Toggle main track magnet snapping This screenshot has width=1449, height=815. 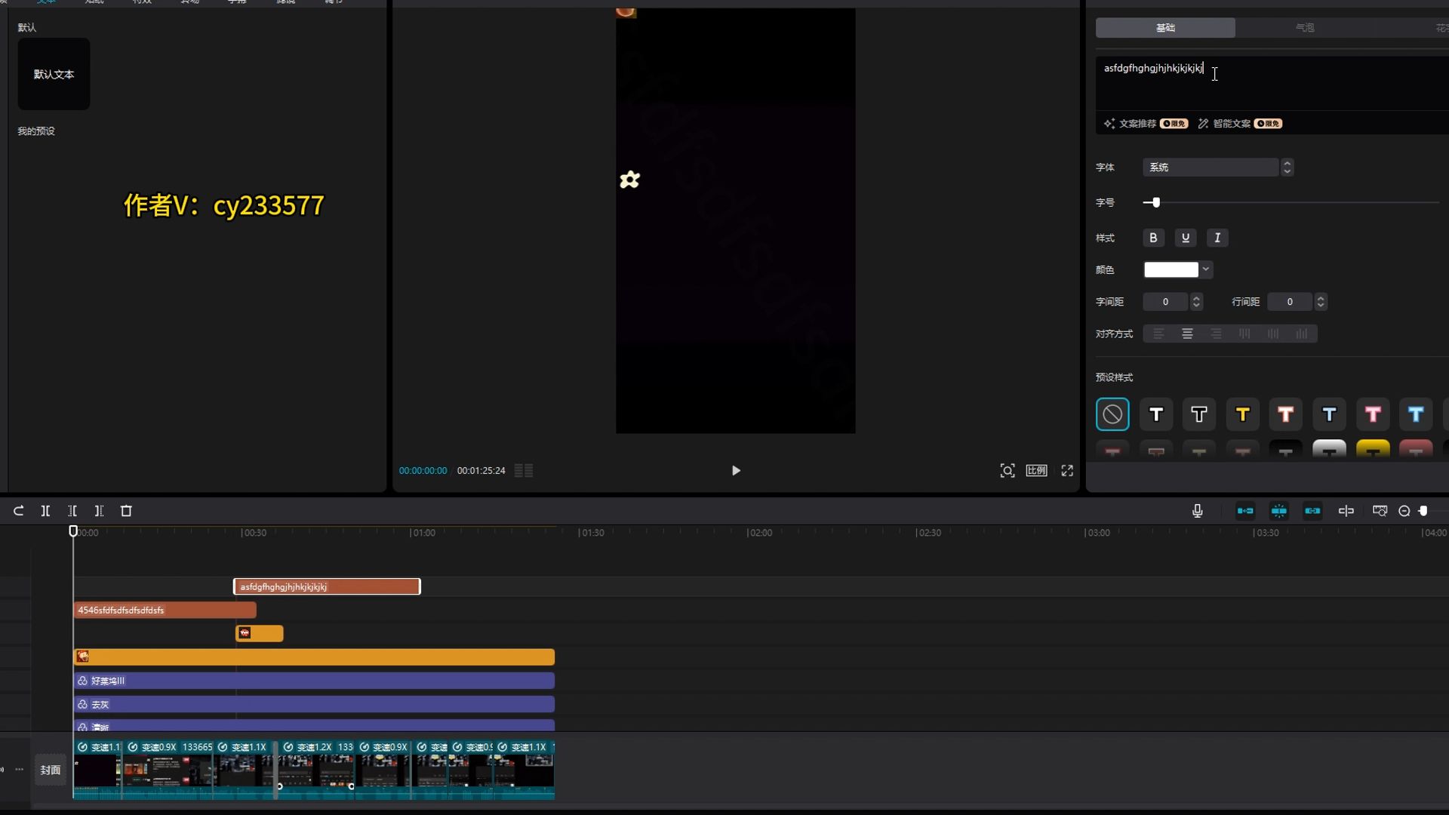[1245, 511]
